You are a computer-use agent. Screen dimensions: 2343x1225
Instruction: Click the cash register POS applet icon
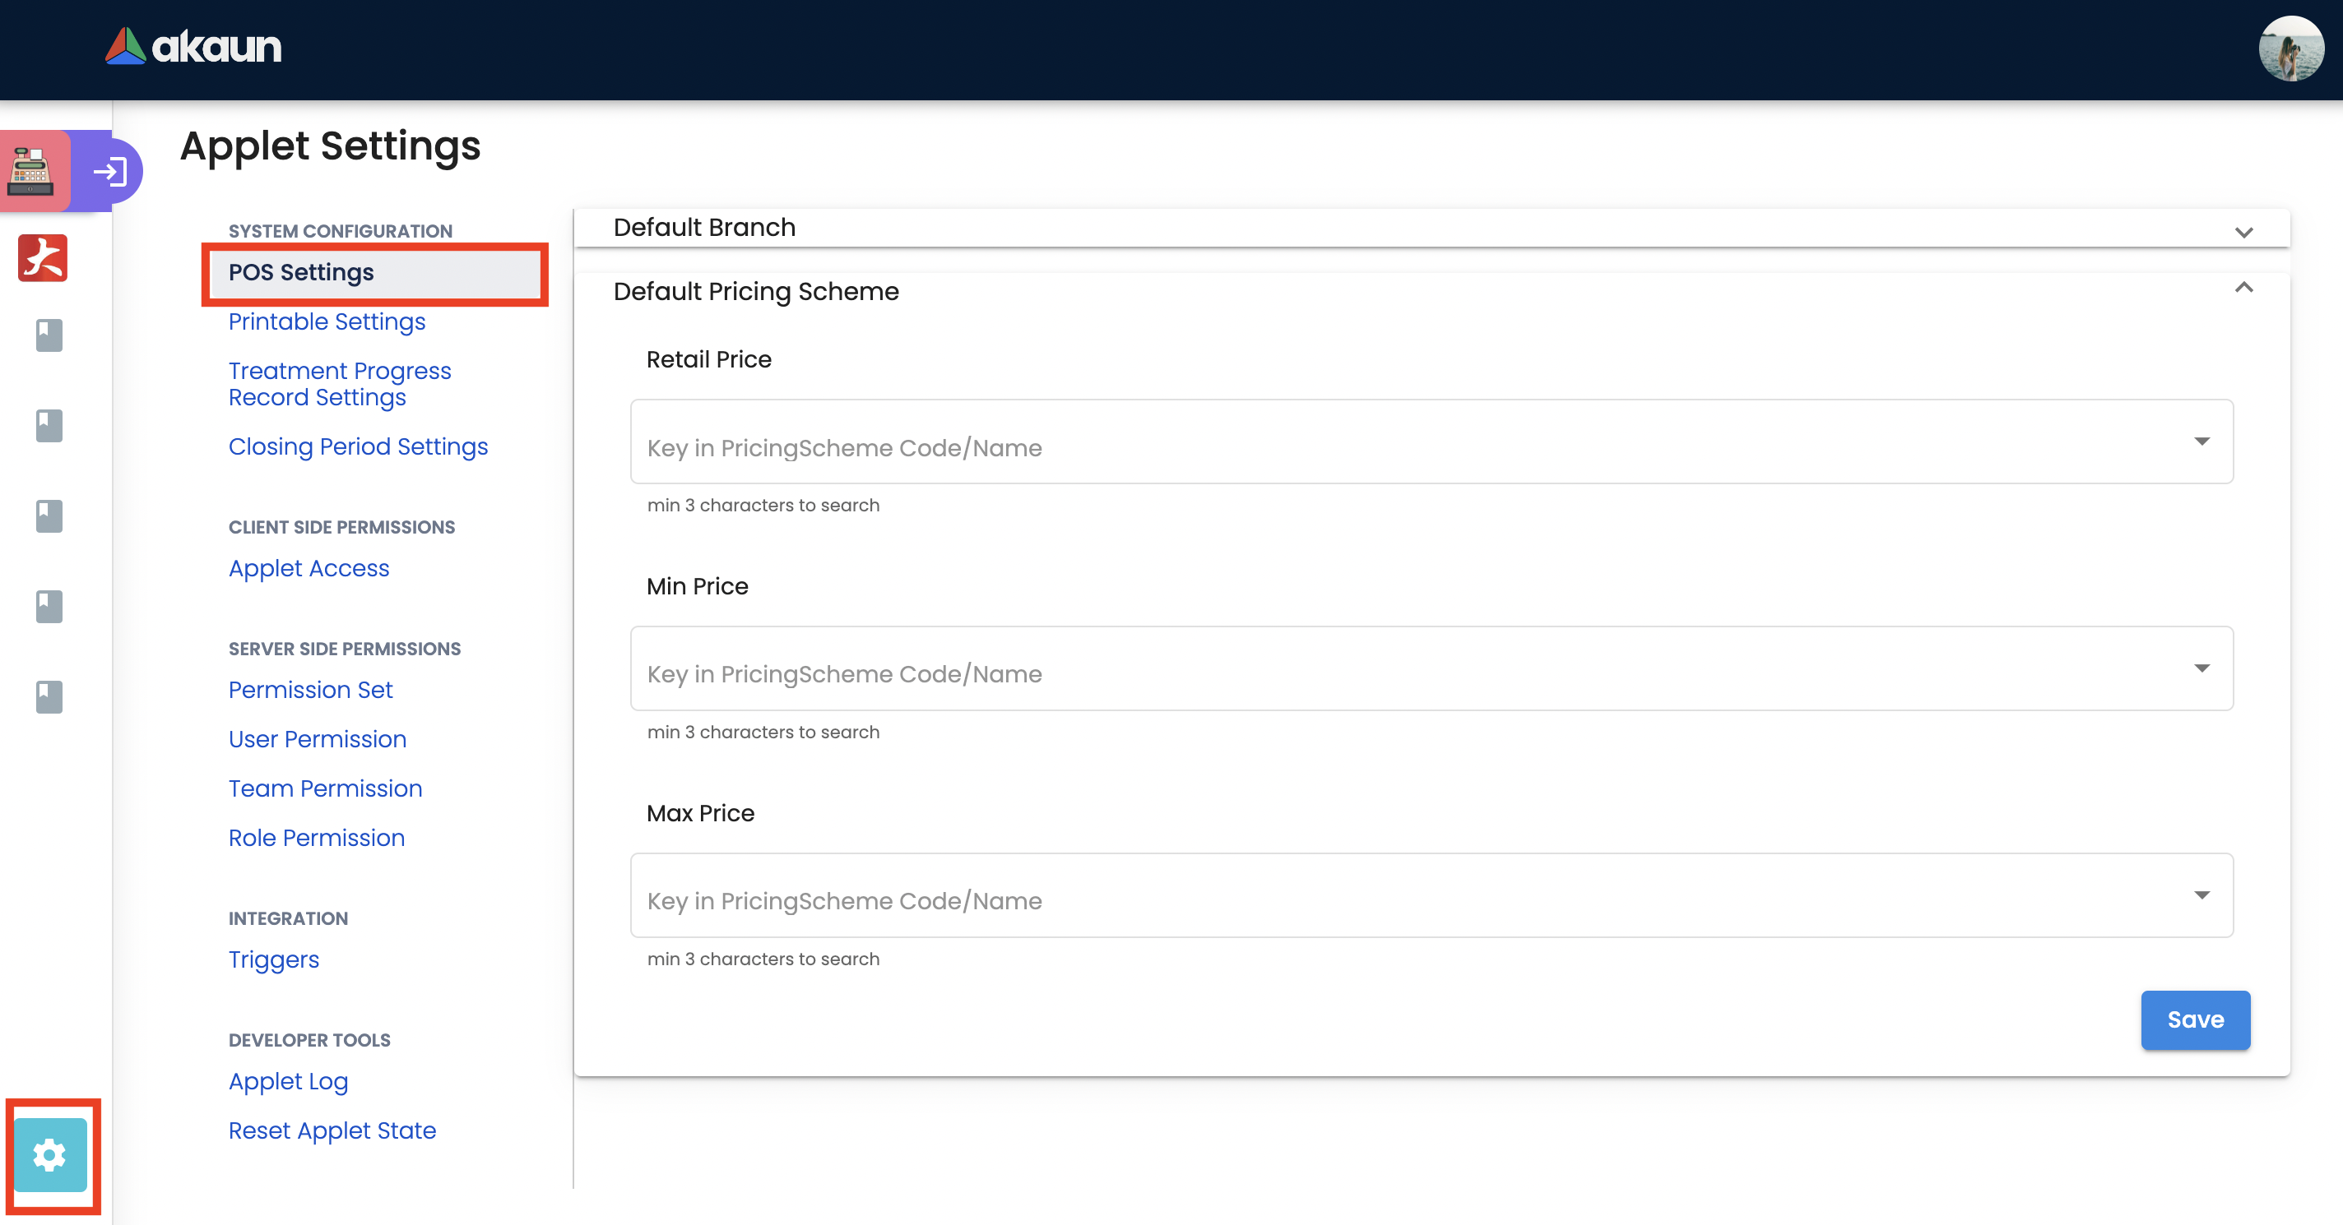click(x=32, y=171)
